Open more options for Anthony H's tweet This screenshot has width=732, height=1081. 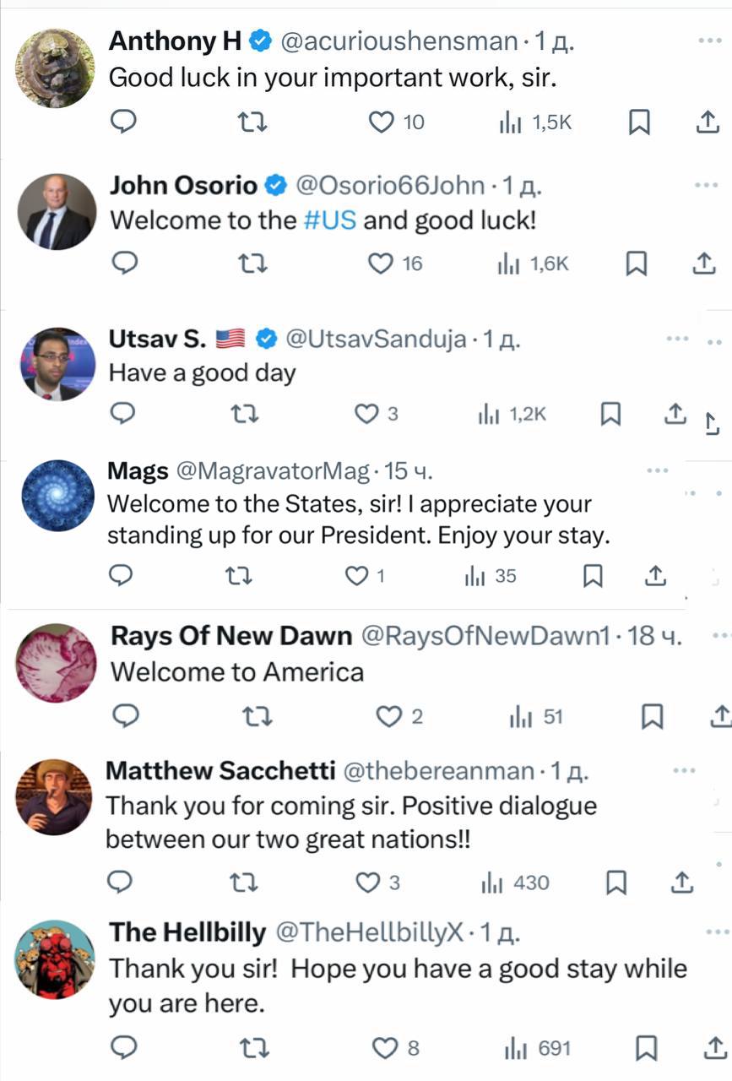click(708, 41)
